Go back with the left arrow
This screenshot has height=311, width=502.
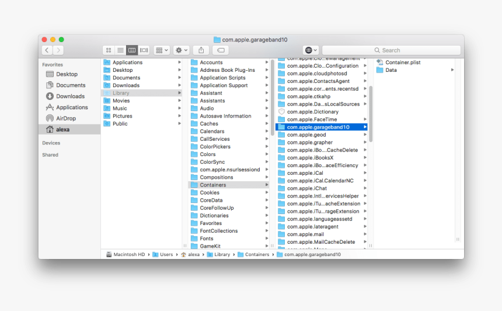point(47,50)
